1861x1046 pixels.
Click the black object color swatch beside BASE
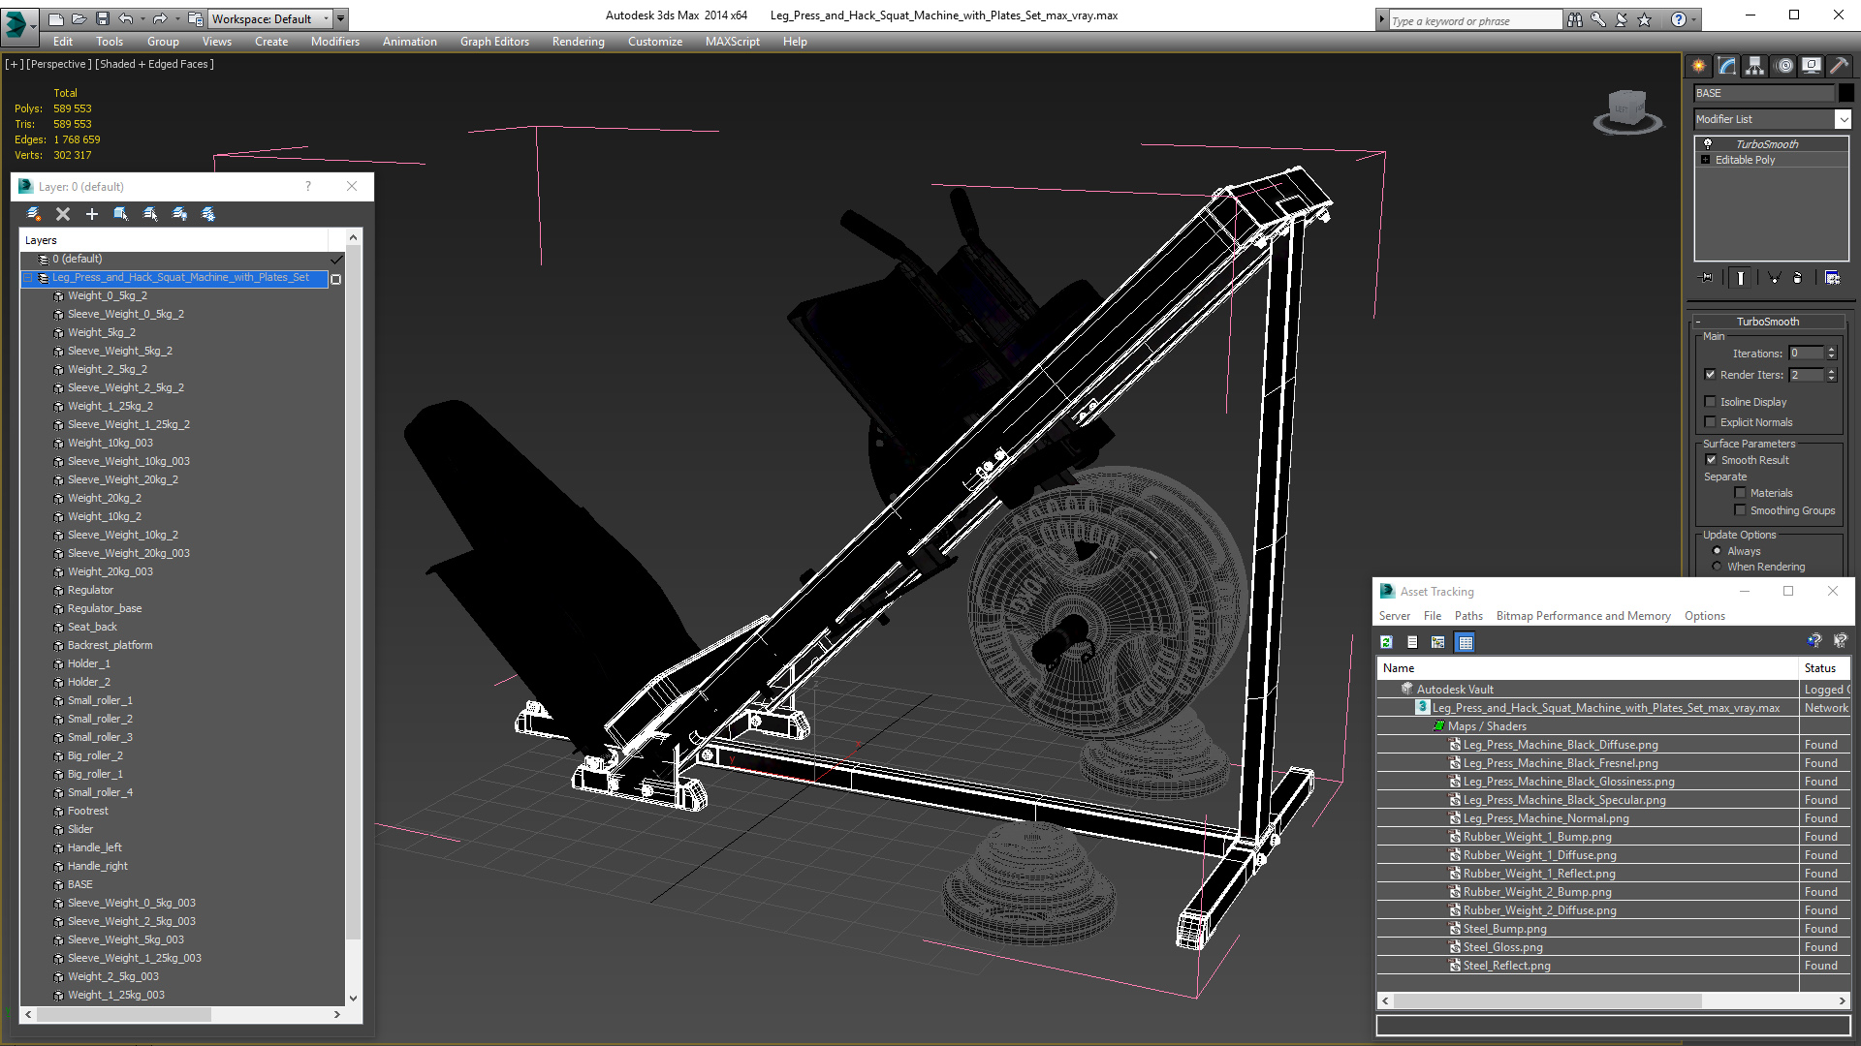coord(1845,93)
